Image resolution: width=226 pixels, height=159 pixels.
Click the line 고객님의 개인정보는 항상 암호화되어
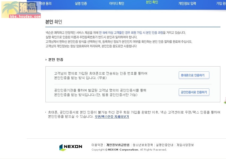(91, 46)
